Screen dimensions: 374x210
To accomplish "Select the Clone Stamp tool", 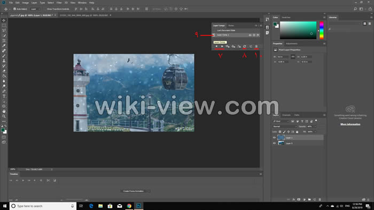I will (x=4, y=61).
